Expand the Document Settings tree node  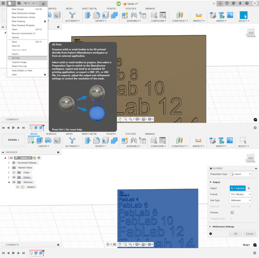(9, 163)
